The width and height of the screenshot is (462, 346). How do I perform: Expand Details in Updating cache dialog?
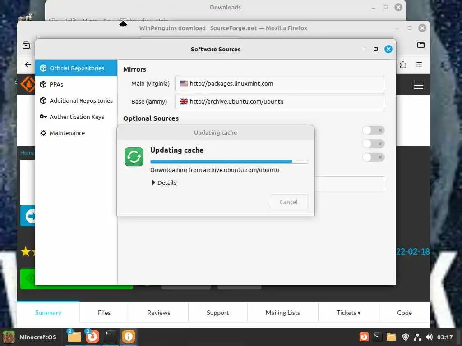pyautogui.click(x=164, y=183)
